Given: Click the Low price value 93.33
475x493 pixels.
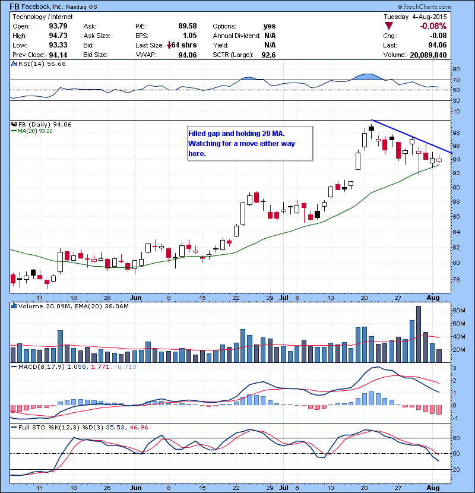Looking at the screenshot, I should click(58, 45).
